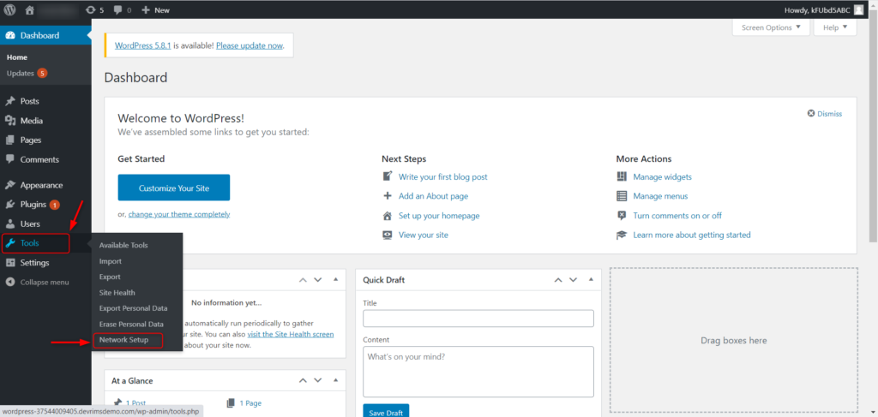Dismiss the Welcome panel

pos(824,114)
